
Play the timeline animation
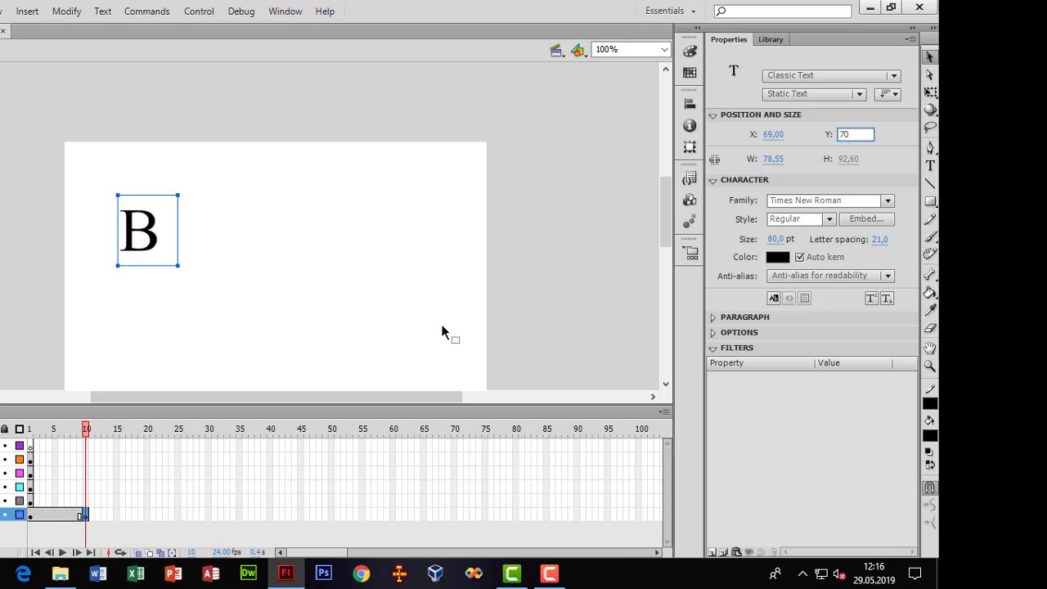[62, 552]
